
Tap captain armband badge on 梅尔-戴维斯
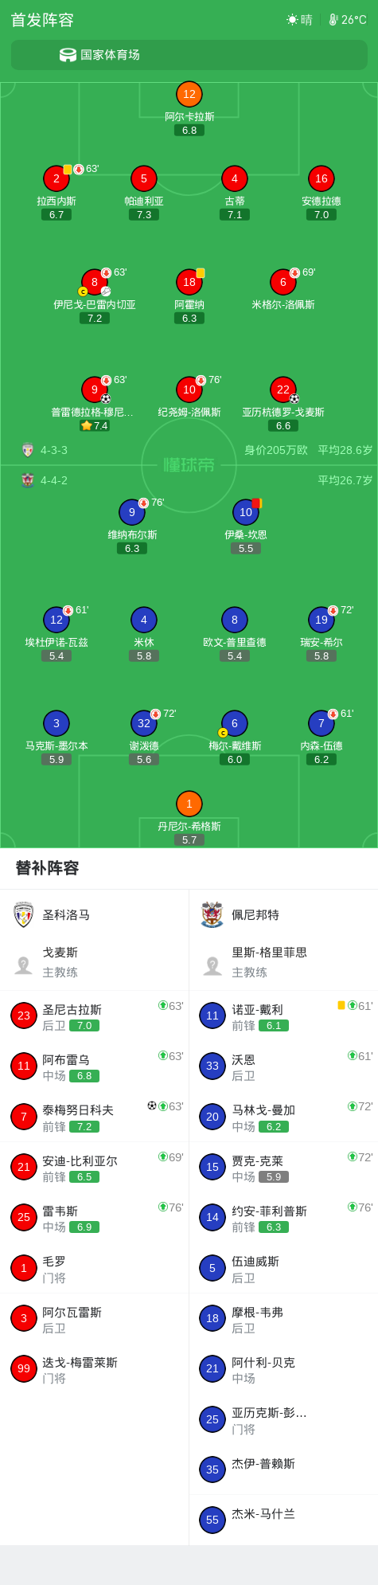click(x=223, y=733)
